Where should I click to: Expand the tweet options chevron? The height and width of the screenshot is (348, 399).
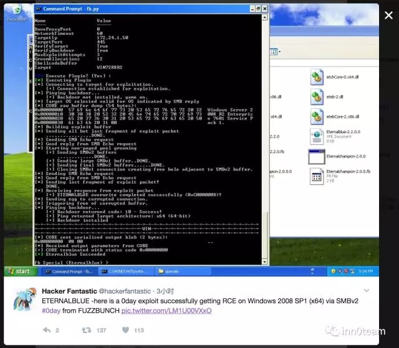click(x=367, y=290)
